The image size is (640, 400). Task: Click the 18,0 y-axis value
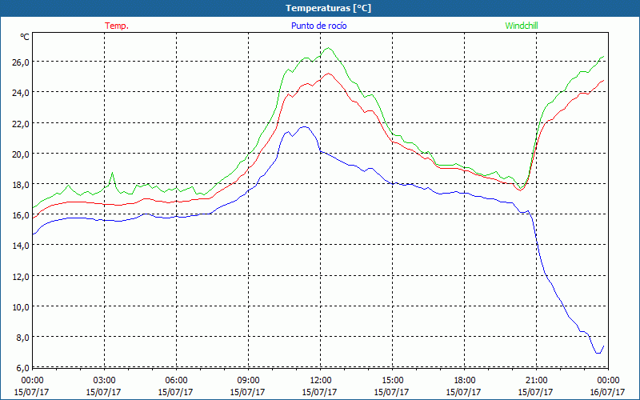[x=22, y=185]
